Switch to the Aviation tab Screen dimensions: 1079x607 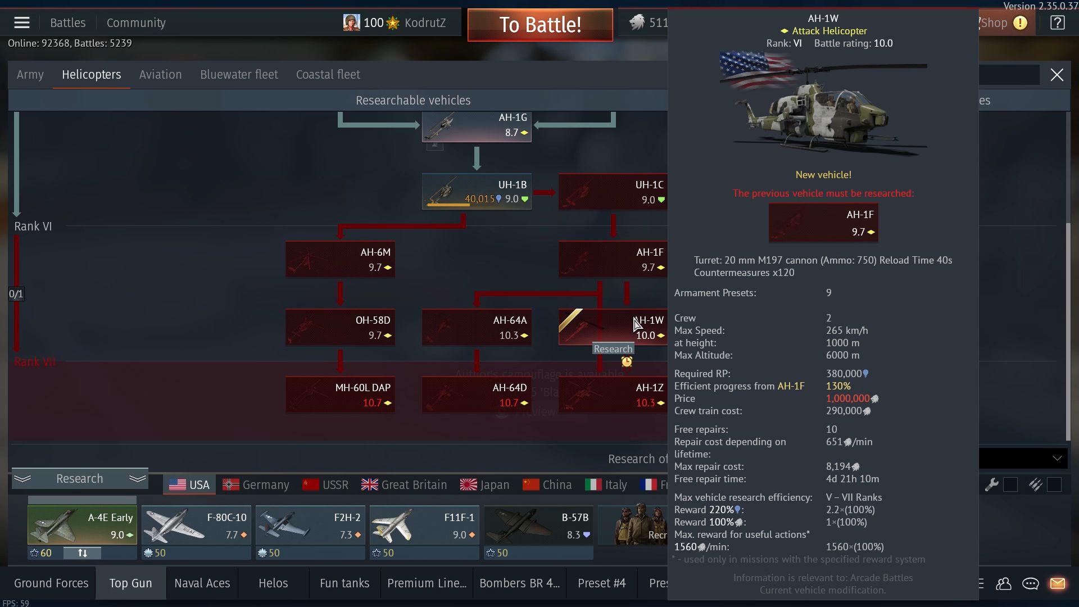pos(160,75)
